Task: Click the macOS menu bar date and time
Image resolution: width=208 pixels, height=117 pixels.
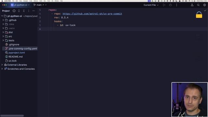Action: pyautogui.click(x=201, y=1)
